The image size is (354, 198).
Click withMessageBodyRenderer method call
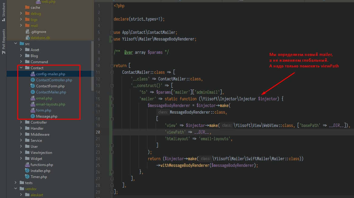185,165
